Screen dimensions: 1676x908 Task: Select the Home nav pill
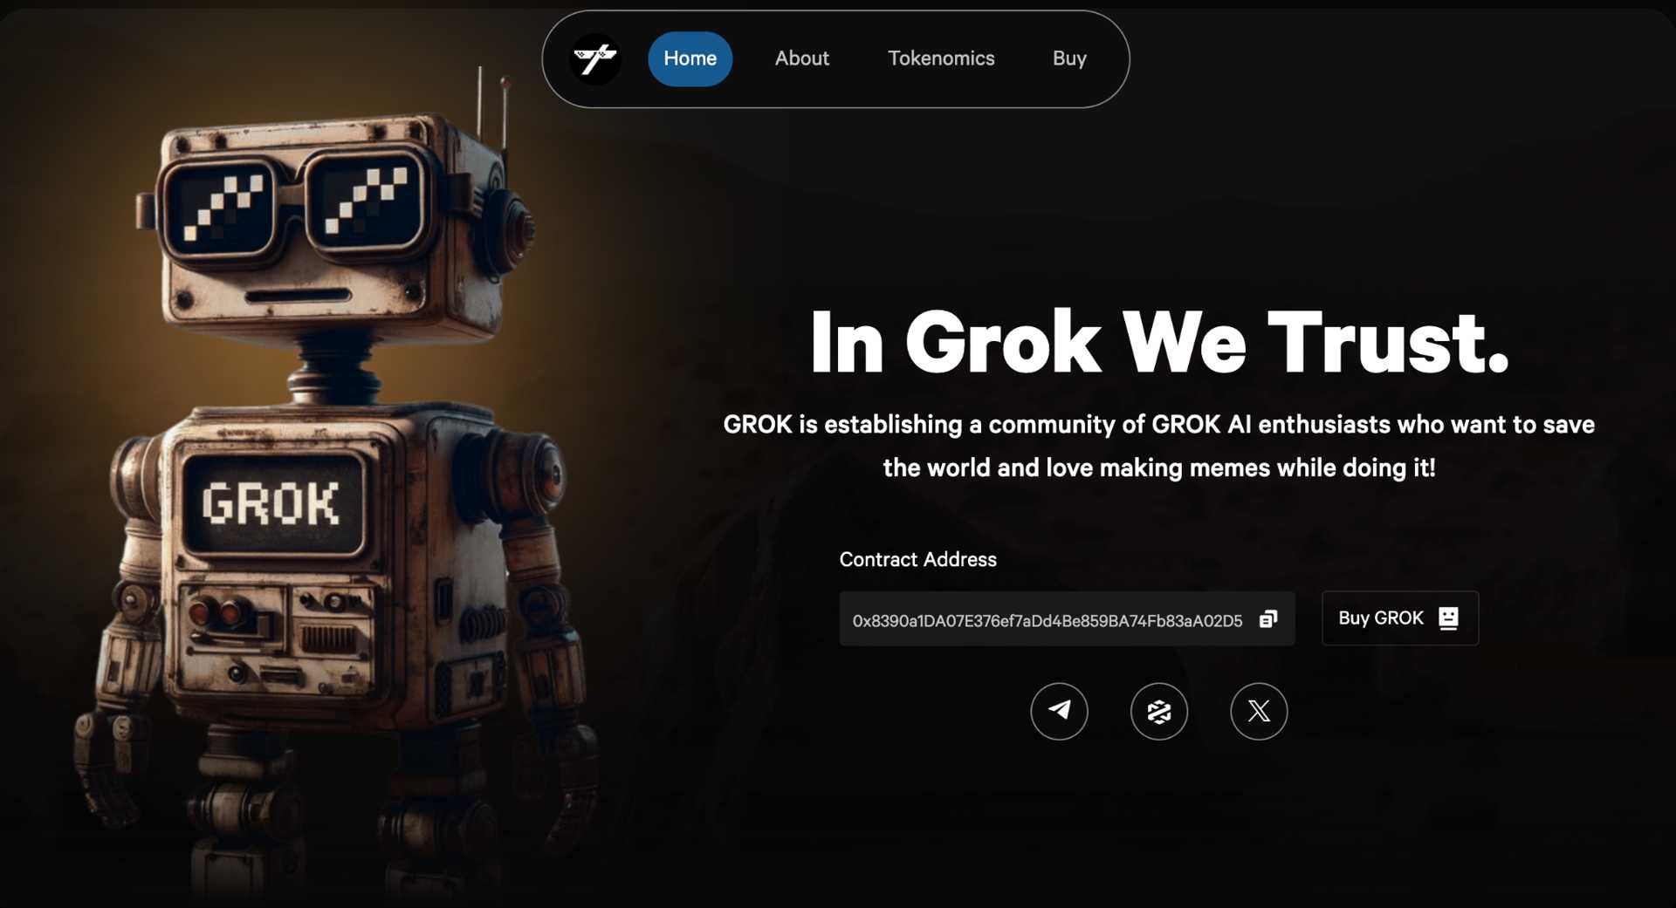(690, 58)
